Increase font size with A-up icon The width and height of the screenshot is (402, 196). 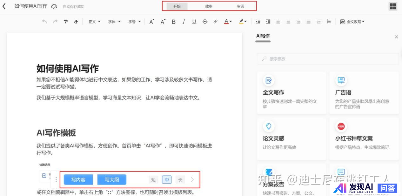(x=152, y=22)
